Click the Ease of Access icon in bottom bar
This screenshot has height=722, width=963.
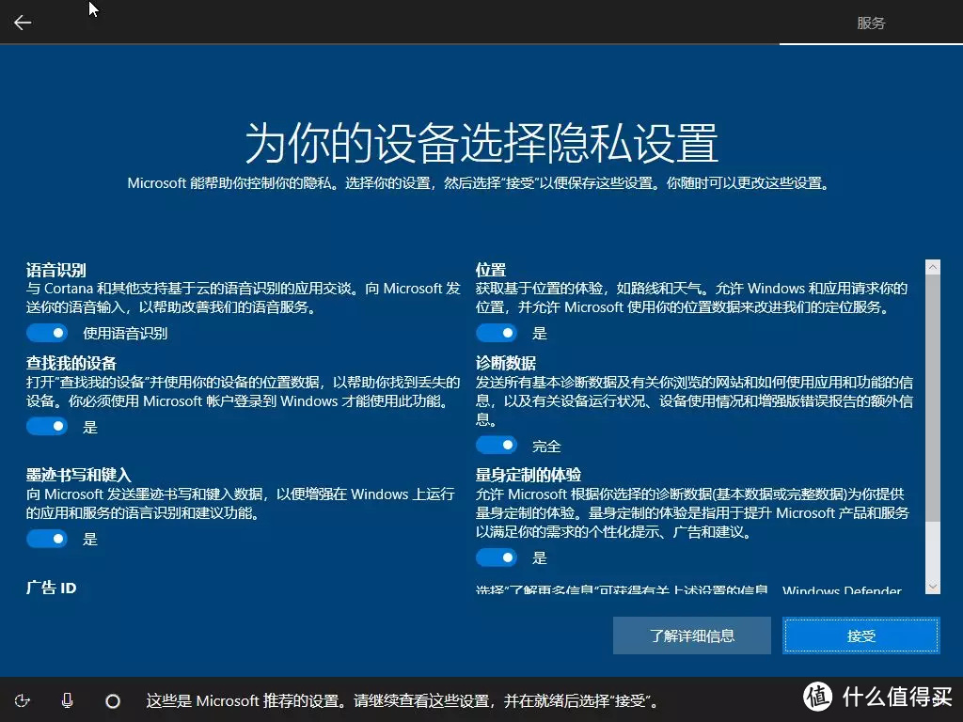(23, 699)
